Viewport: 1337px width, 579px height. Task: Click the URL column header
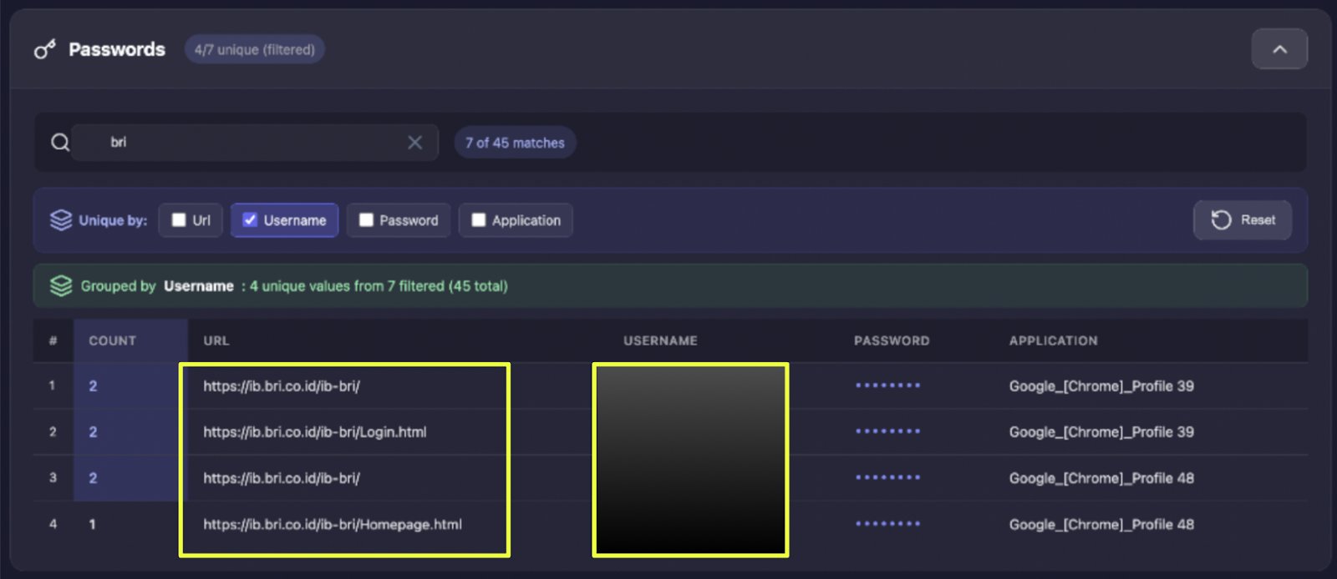(216, 340)
